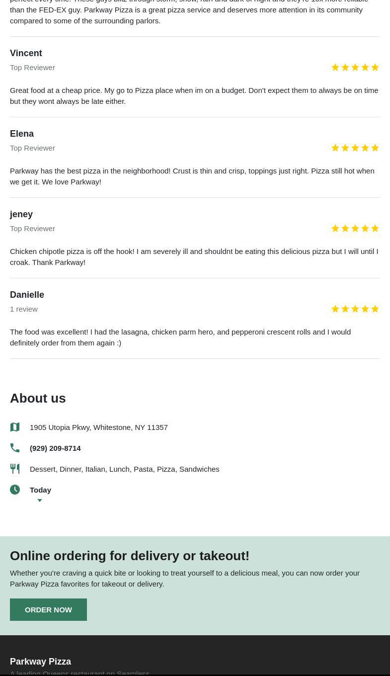Click the map icon beside the address

pos(15,427)
